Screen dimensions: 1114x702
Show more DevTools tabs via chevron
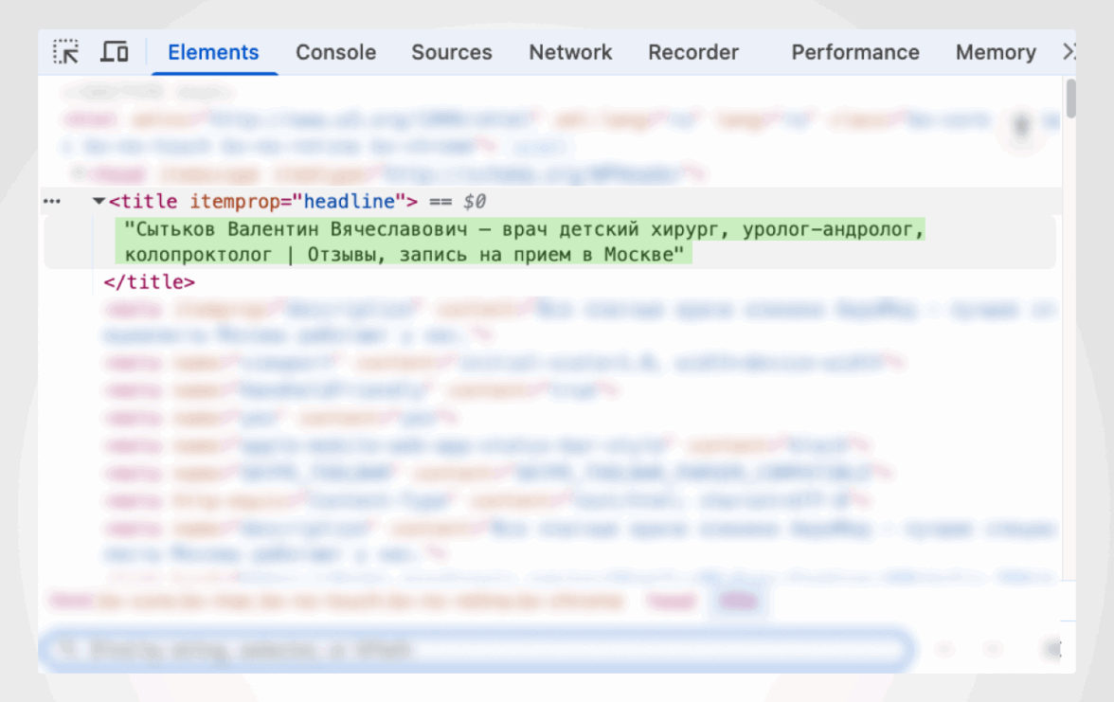(x=1068, y=52)
